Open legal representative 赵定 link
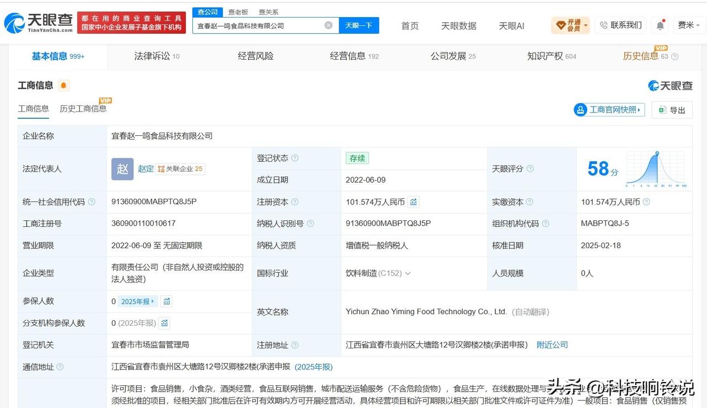707x408 pixels. pyautogui.click(x=146, y=169)
